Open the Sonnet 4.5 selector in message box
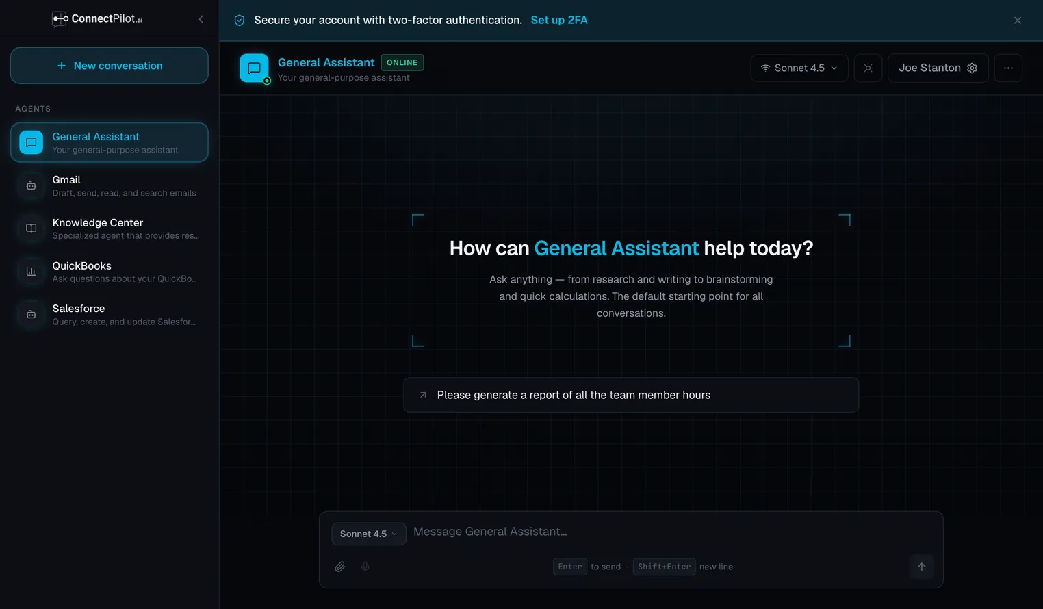This screenshot has height=609, width=1043. pyautogui.click(x=368, y=534)
